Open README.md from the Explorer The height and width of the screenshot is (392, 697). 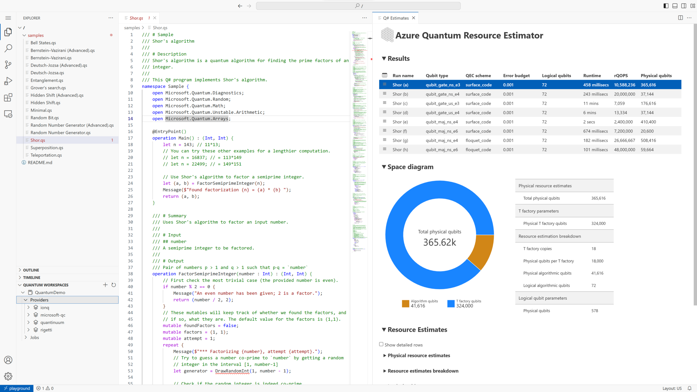click(x=40, y=162)
